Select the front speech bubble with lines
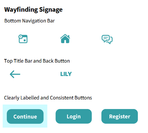 point(106,38)
